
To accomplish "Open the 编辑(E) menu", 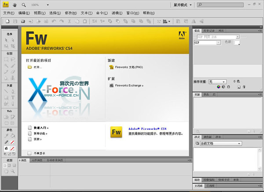I will [x=24, y=13].
